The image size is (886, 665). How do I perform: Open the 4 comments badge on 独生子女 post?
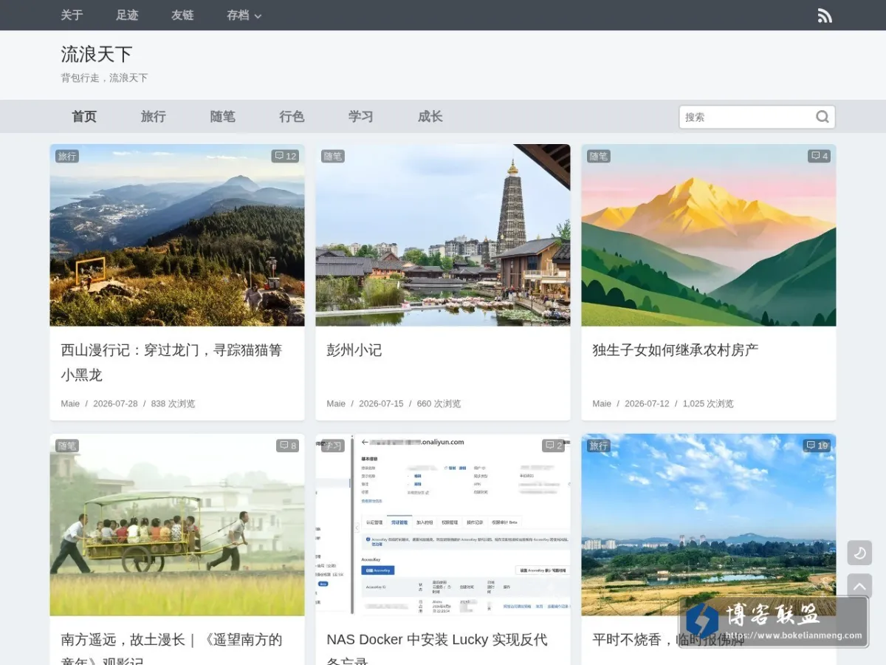[820, 156]
